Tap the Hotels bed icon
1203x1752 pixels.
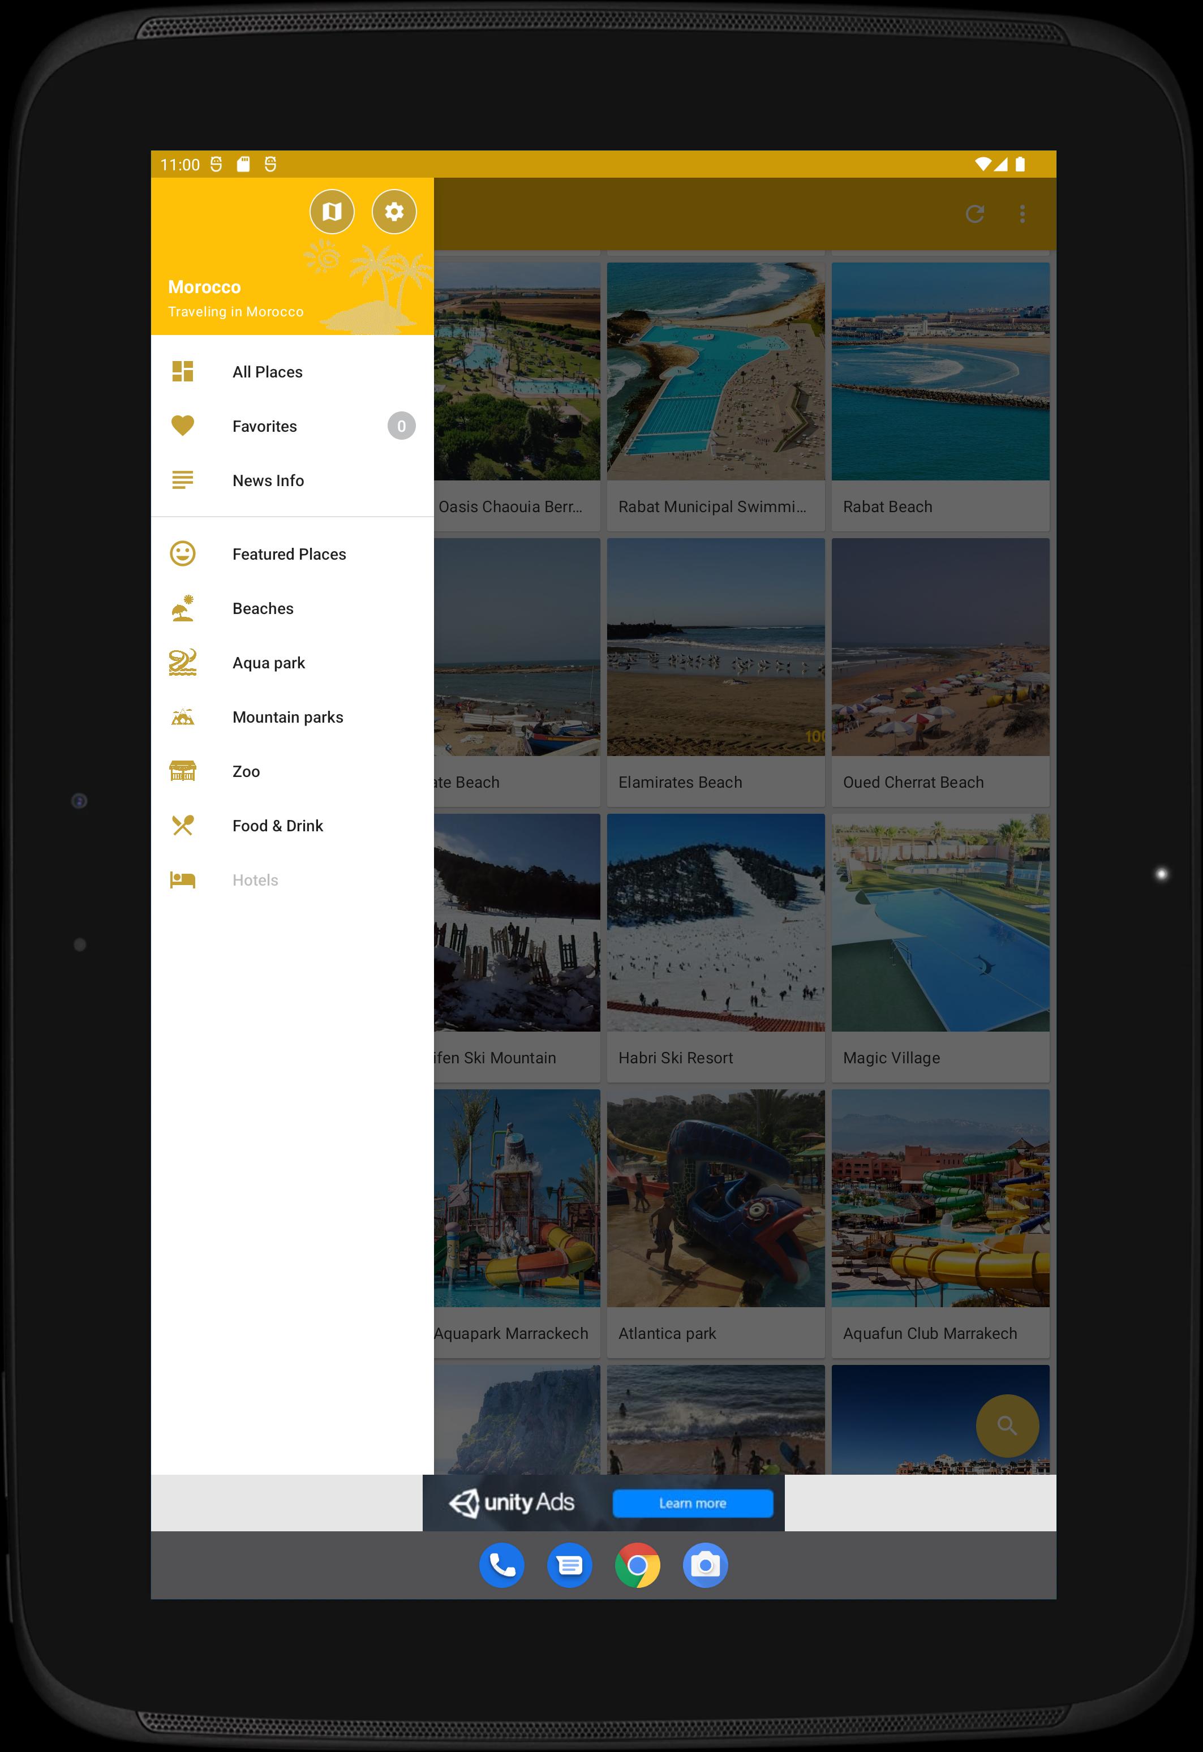[x=182, y=880]
